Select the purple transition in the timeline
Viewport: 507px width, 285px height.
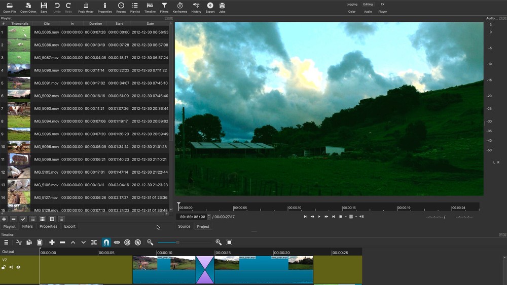[x=205, y=270]
